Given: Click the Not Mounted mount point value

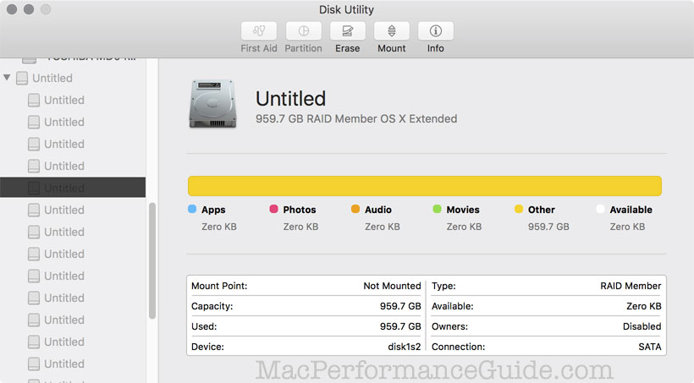Looking at the screenshot, I should pyautogui.click(x=392, y=286).
